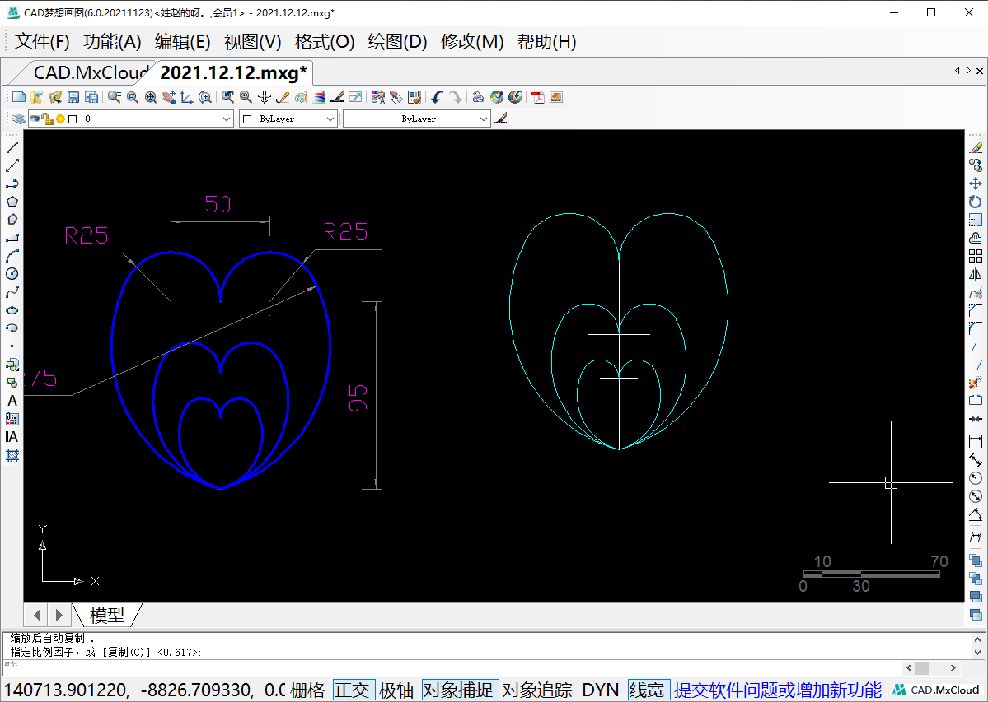Image resolution: width=988 pixels, height=702 pixels.
Task: Select the Array tool
Action: [x=976, y=256]
